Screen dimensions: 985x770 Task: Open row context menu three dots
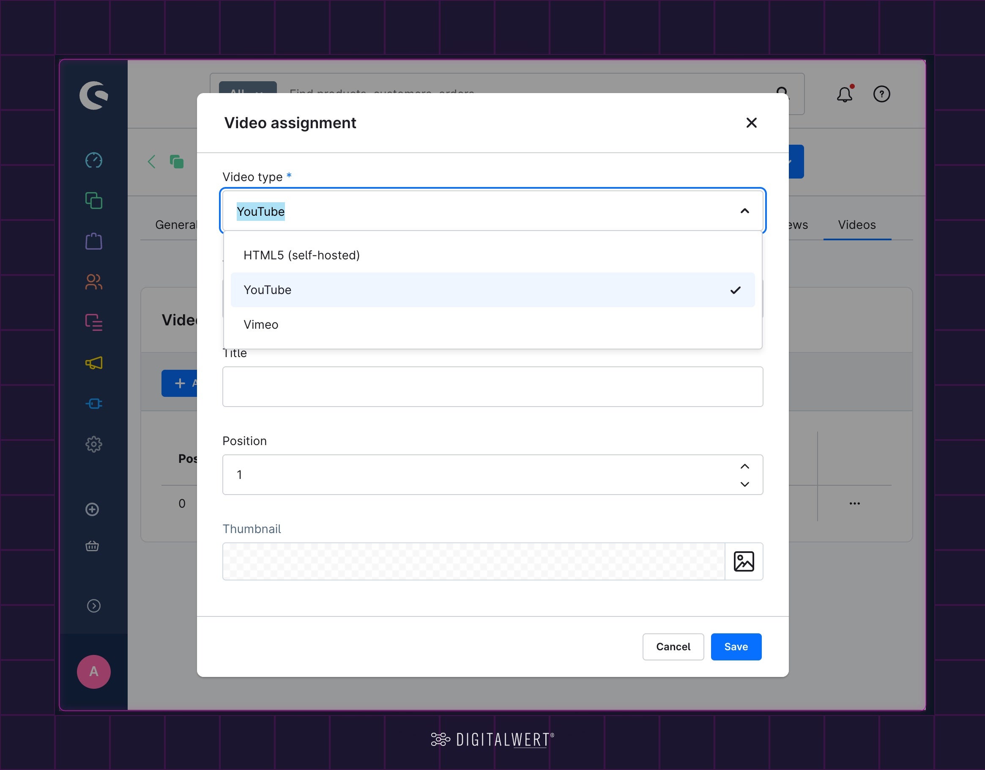point(855,503)
